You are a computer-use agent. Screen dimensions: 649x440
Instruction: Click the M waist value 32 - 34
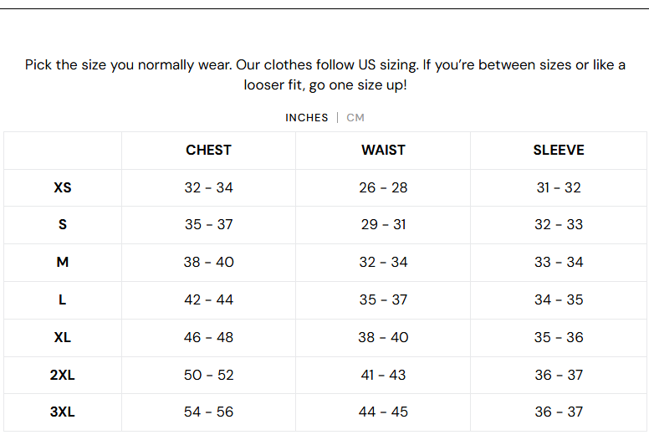pyautogui.click(x=383, y=262)
